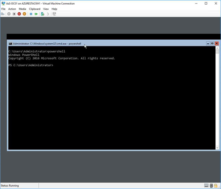The image size is (221, 189).
Task: Click the console scrollbar up arrow
Action: pos(217,48)
